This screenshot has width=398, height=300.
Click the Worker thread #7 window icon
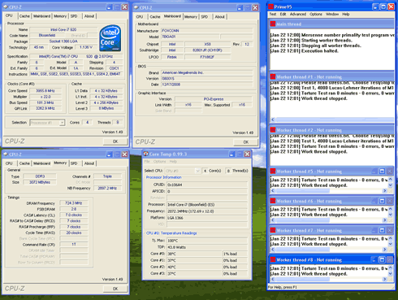[x=273, y=230]
